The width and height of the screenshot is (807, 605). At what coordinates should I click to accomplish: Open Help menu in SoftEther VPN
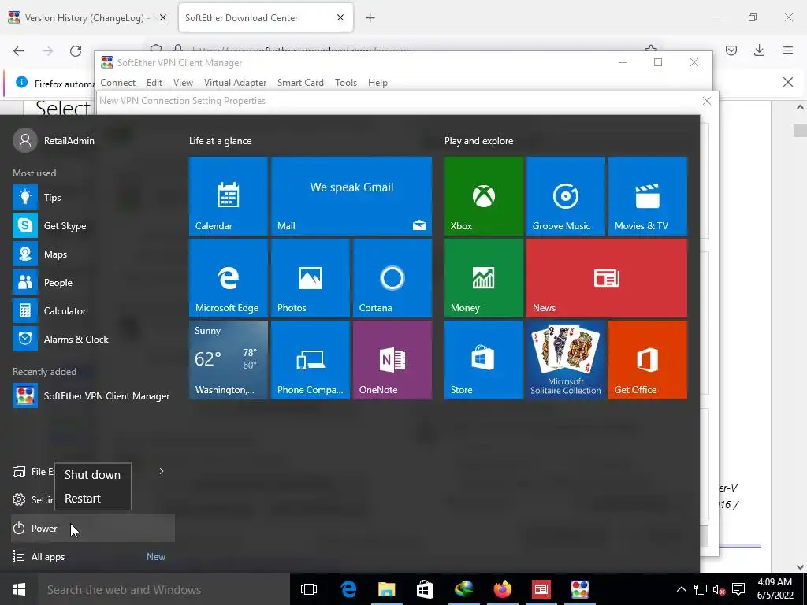(x=377, y=82)
